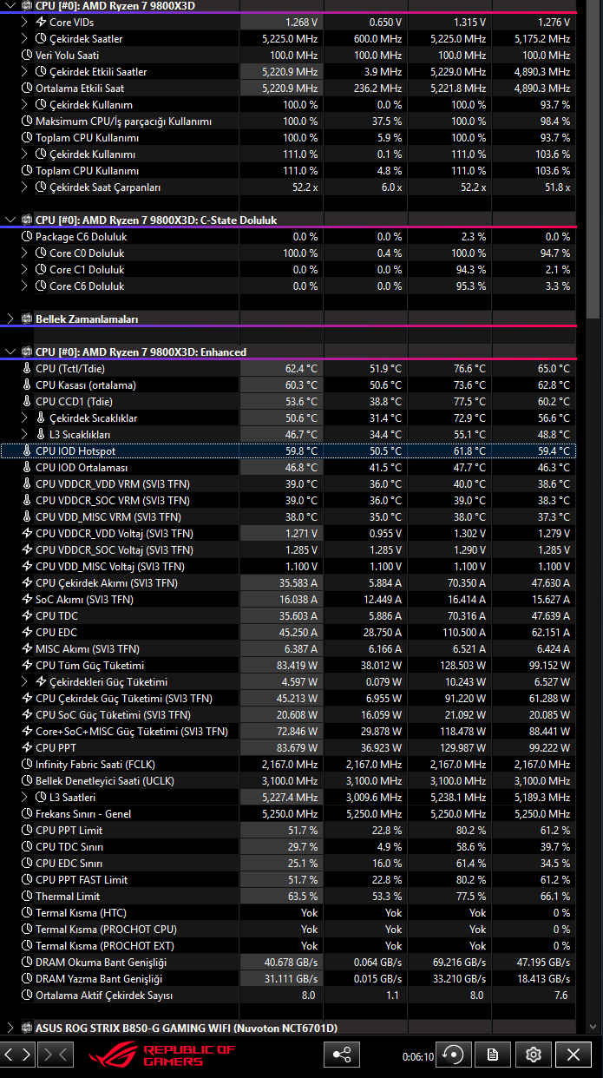Click the Republic of Gamers logo

point(162,1055)
